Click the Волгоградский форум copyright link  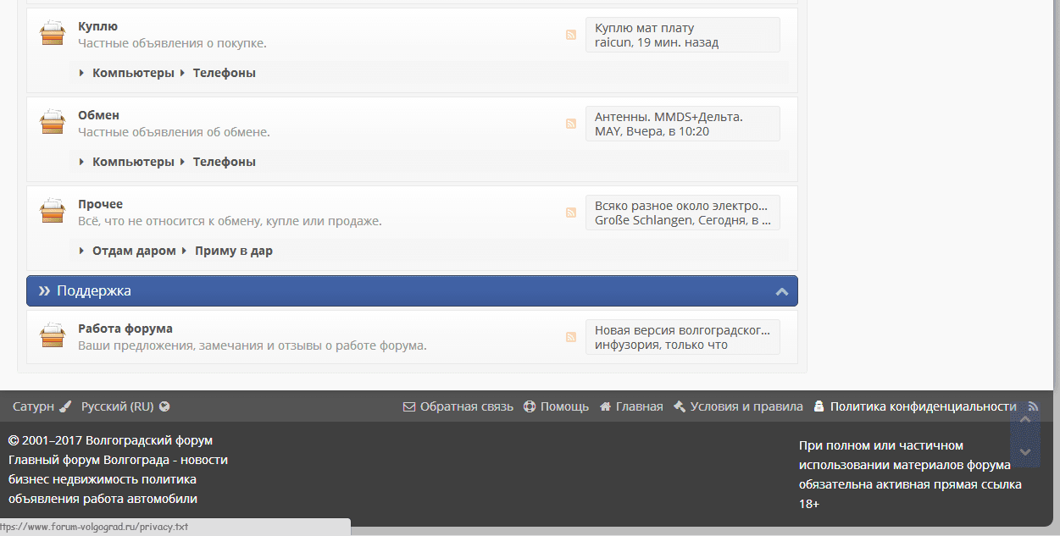[x=149, y=440]
